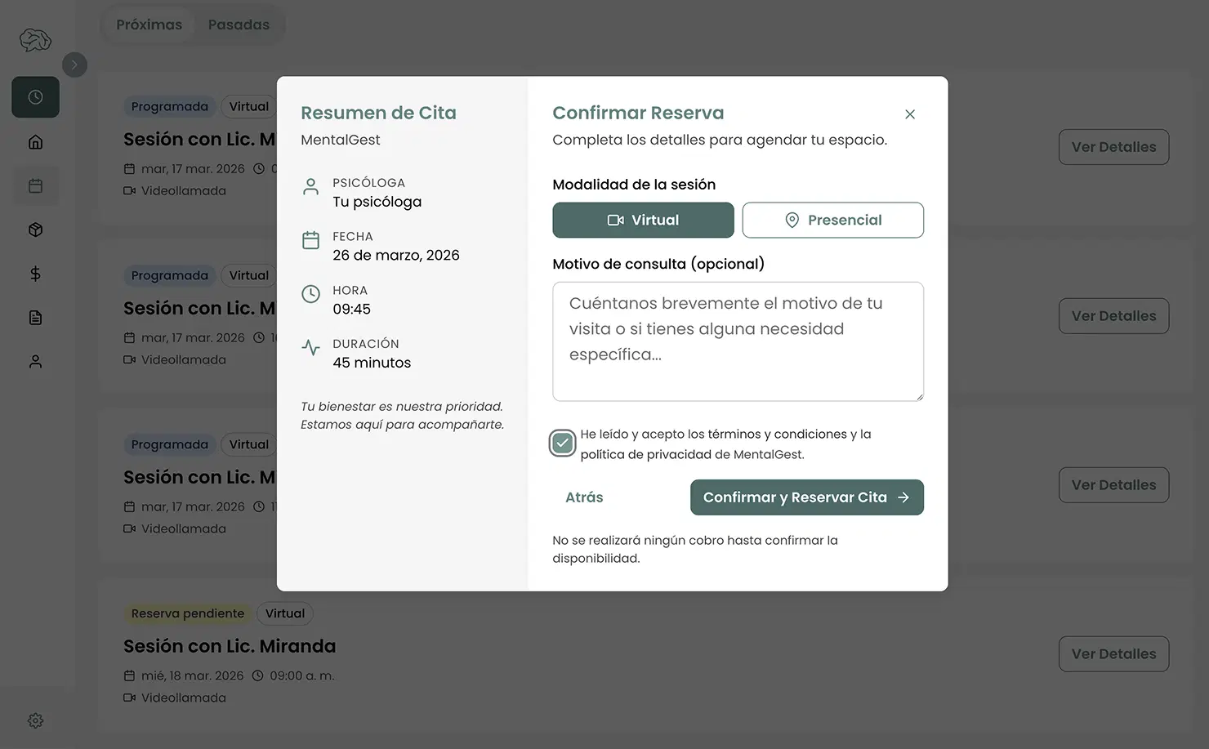
Task: Click Ver Detalles for Reserva pendiente session
Action: [x=1113, y=654]
